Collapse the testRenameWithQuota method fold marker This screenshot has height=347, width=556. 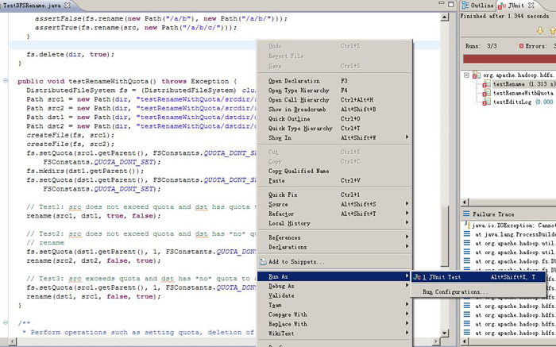tap(6, 81)
